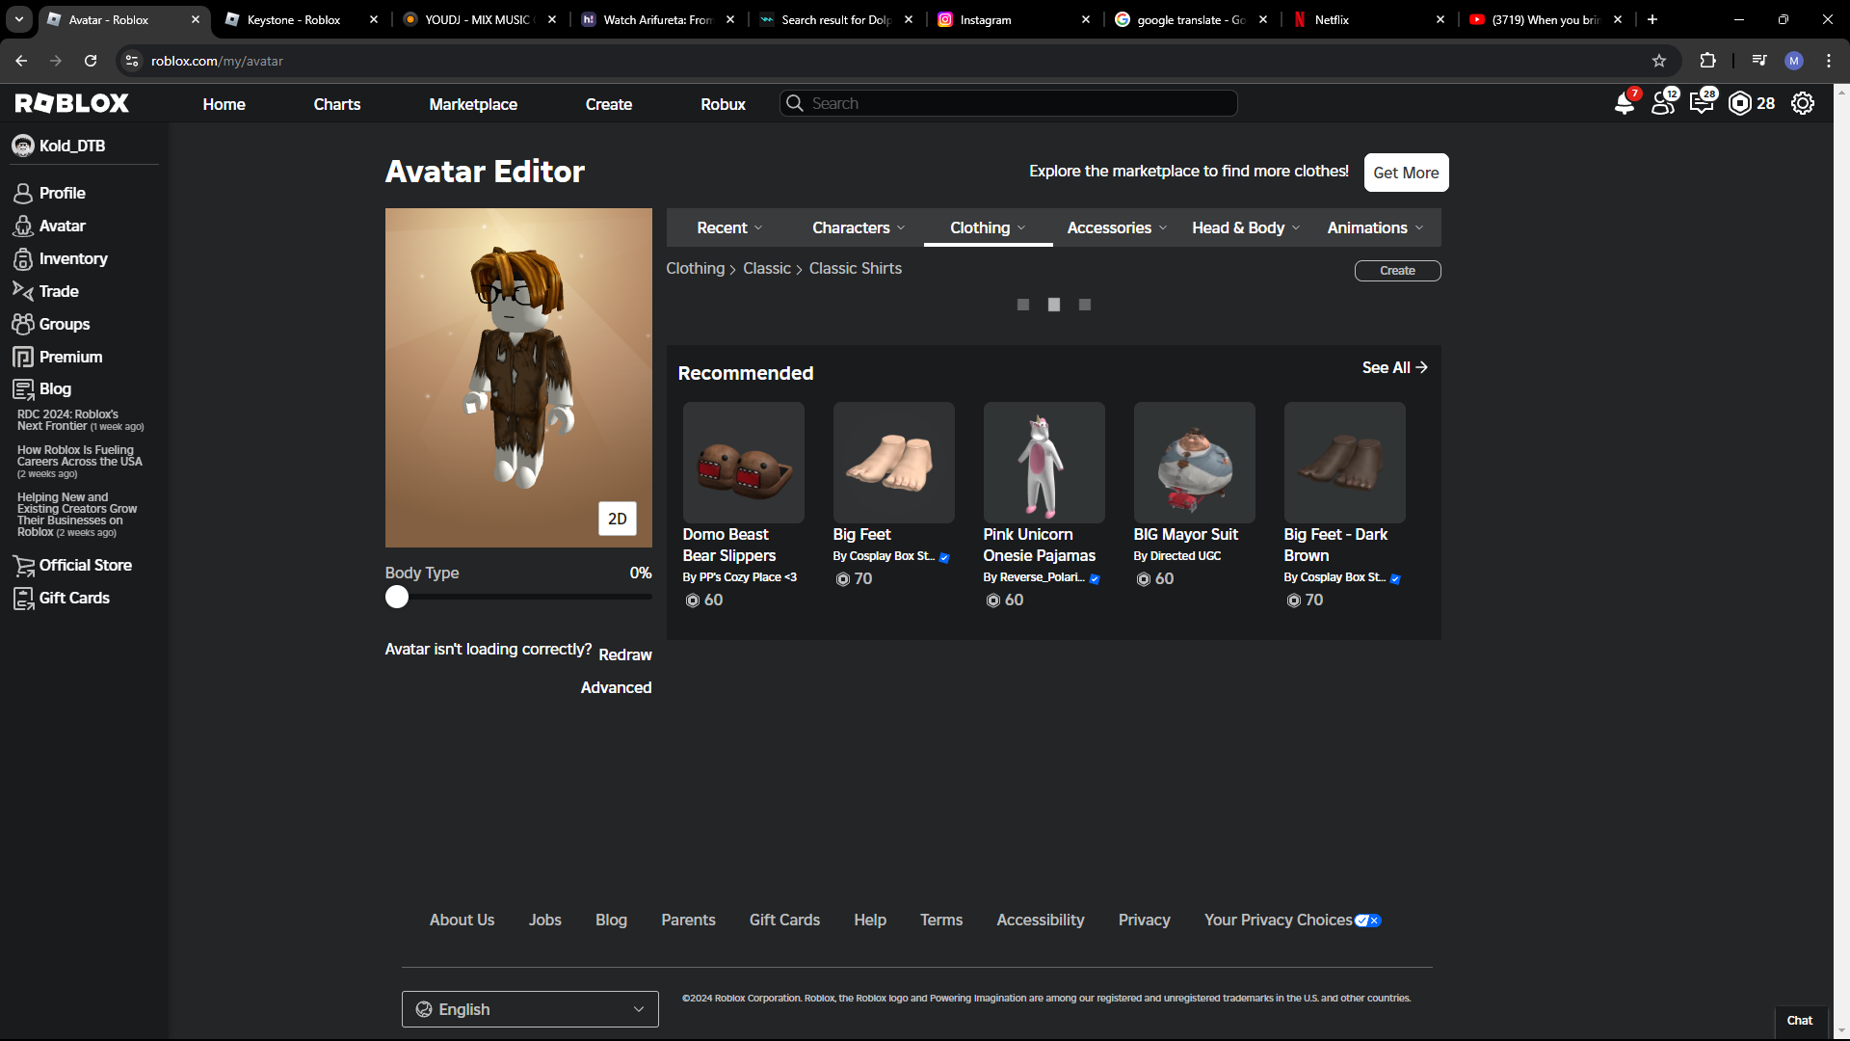Click the Body Type slider handle
This screenshot has height=1041, width=1850.
click(x=397, y=598)
